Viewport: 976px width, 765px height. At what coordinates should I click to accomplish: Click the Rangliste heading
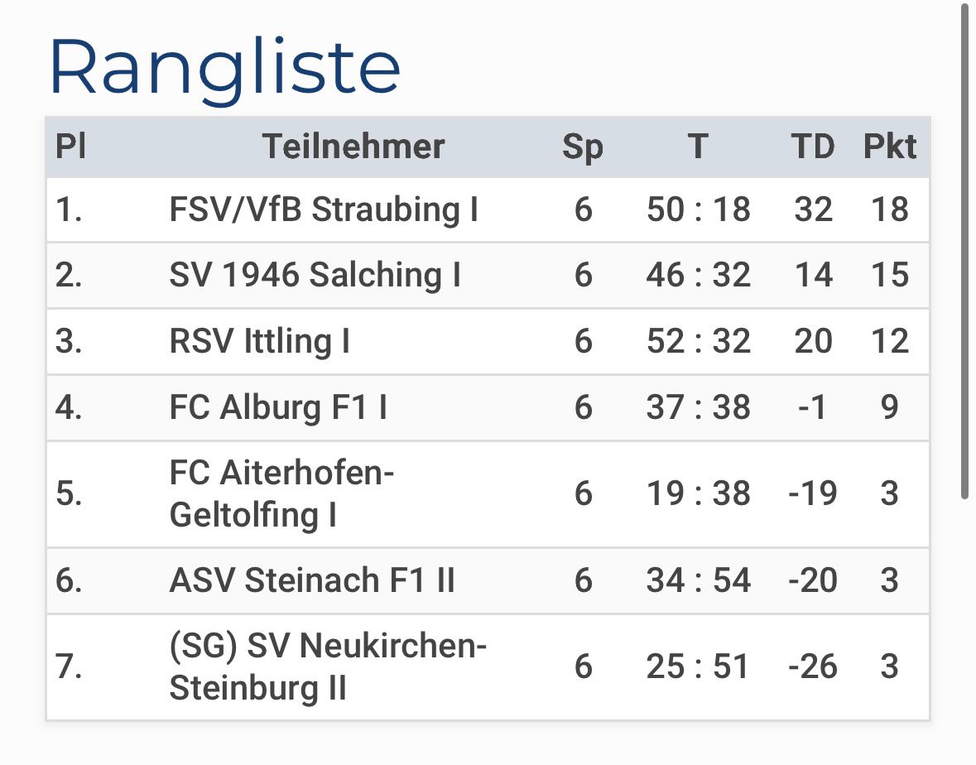[x=224, y=68]
